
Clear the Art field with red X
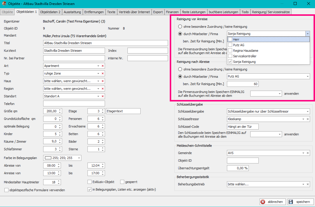click(x=102, y=66)
